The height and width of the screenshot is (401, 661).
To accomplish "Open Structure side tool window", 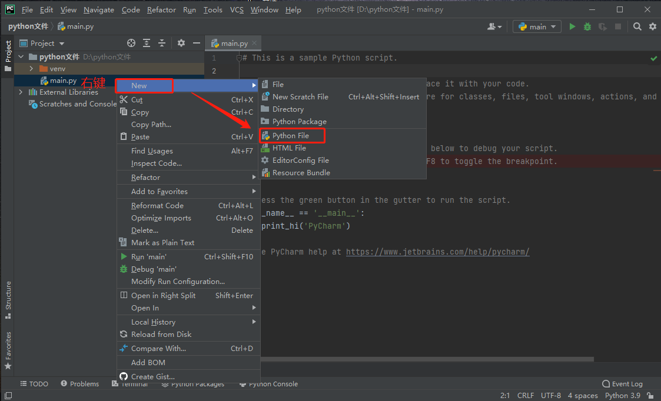I will tap(8, 300).
